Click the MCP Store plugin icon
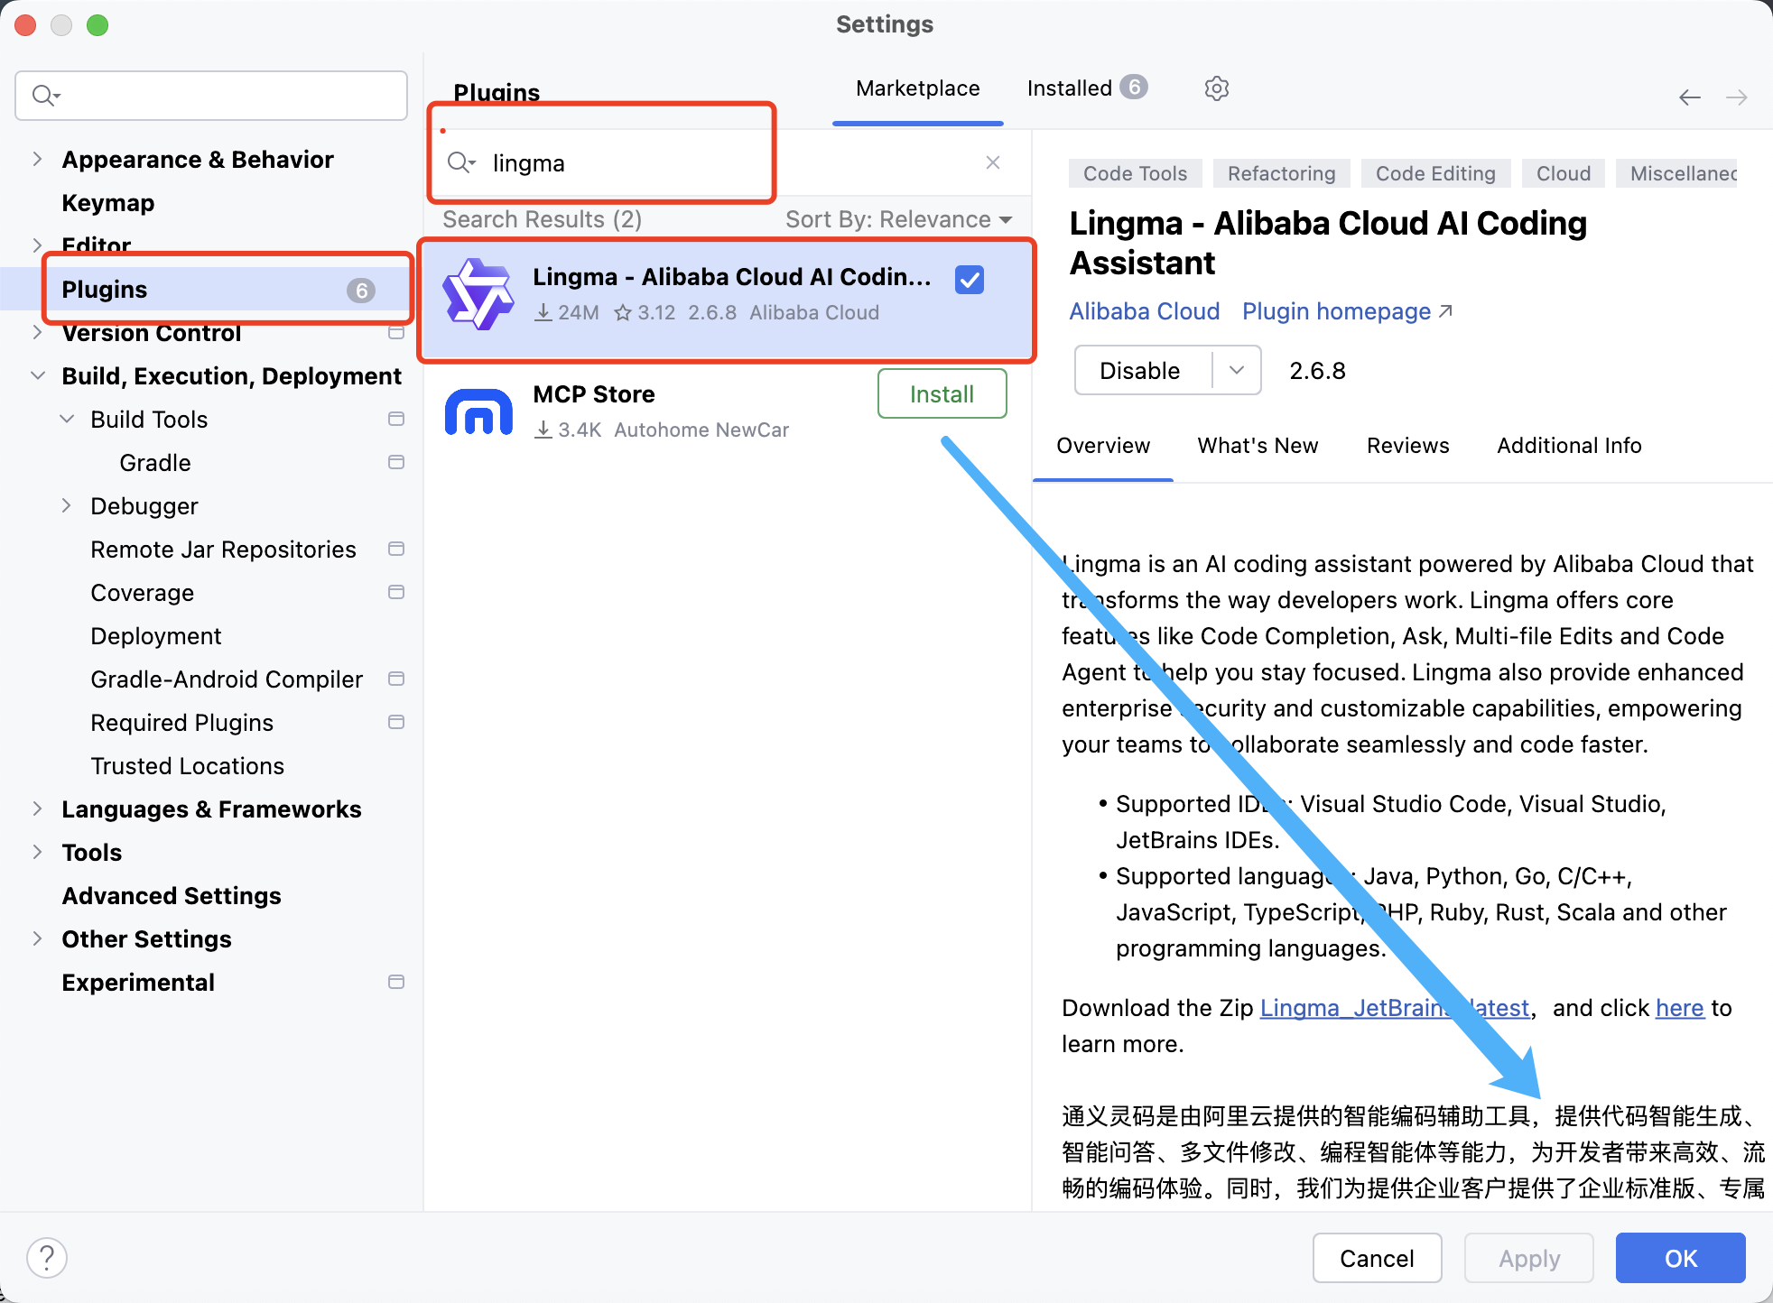This screenshot has width=1773, height=1303. coord(478,411)
